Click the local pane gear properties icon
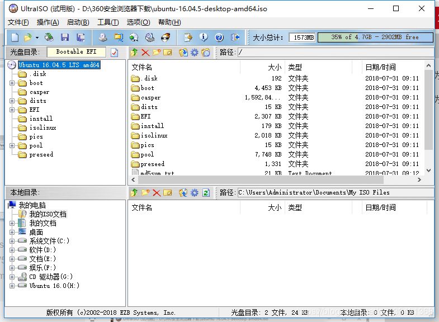The image size is (439, 322). click(194, 192)
